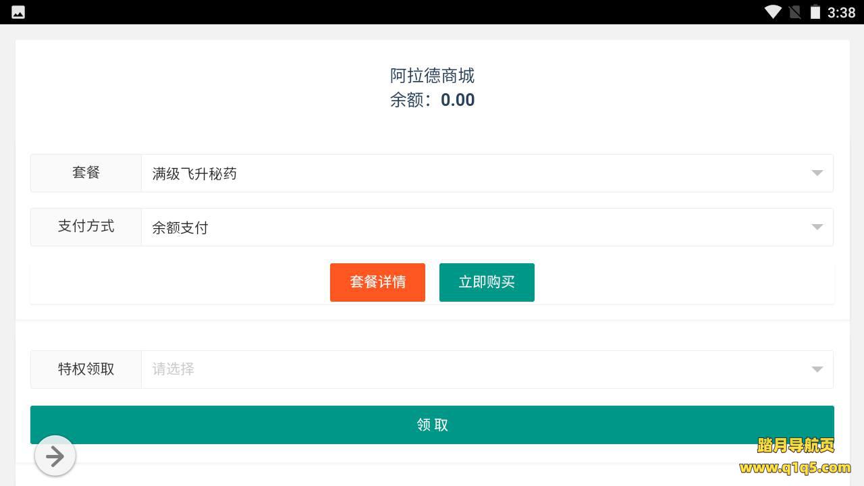The height and width of the screenshot is (486, 864).
Task: Click the 阿拉德商城 title text
Action: pyautogui.click(x=432, y=76)
